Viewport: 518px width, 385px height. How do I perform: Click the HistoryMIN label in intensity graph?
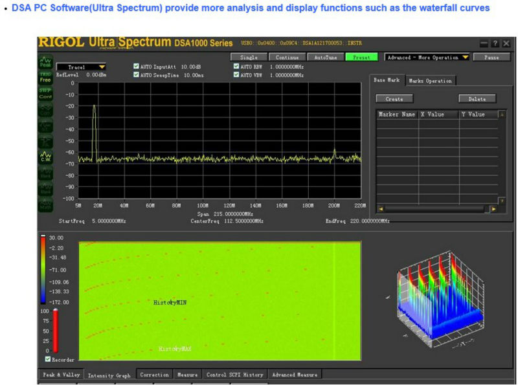(170, 302)
